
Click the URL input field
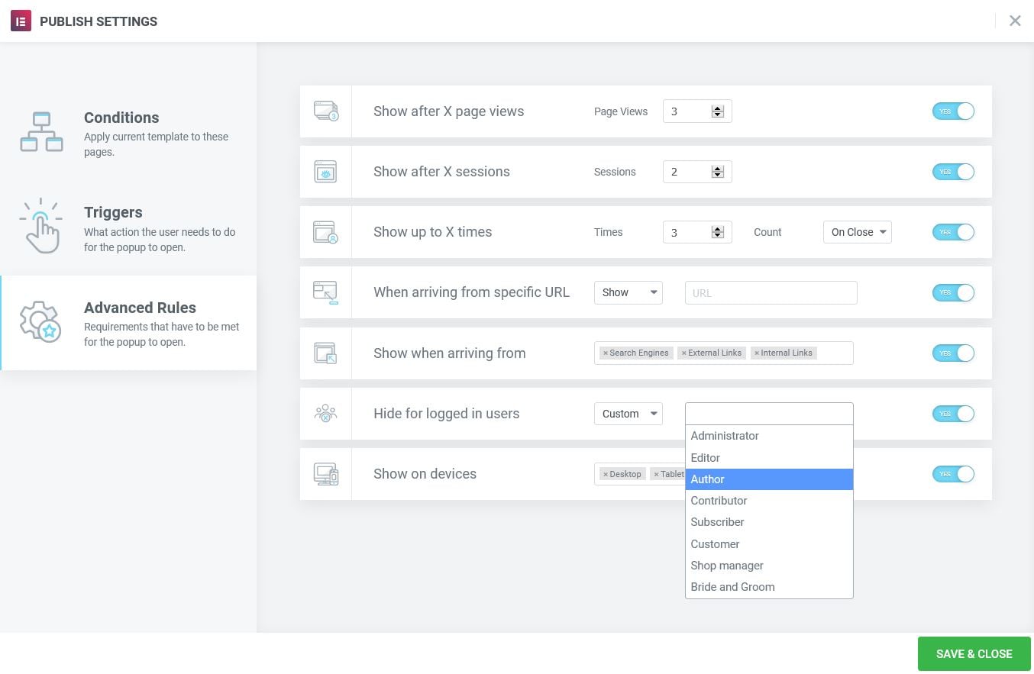[x=771, y=292]
